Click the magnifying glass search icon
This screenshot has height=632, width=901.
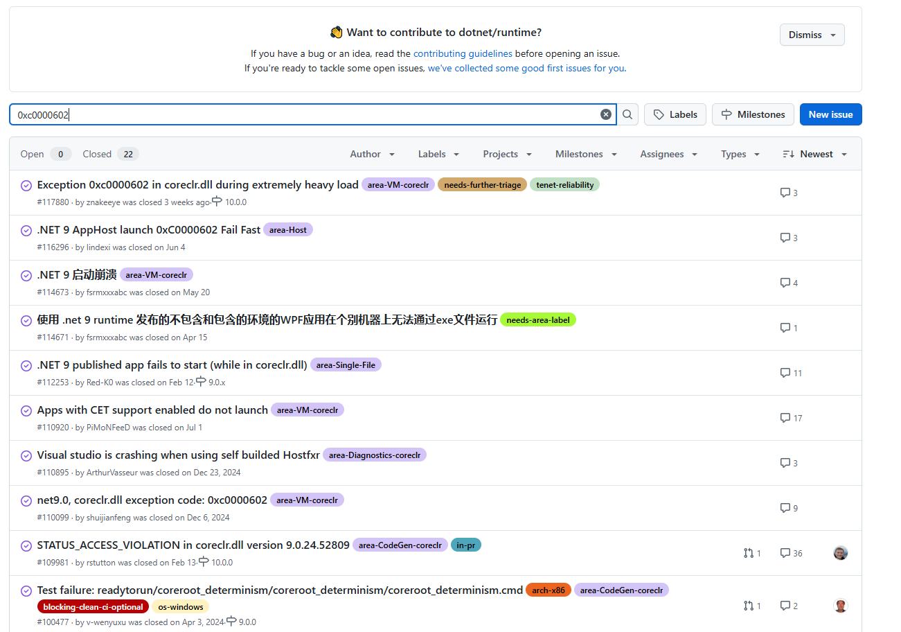click(x=627, y=114)
